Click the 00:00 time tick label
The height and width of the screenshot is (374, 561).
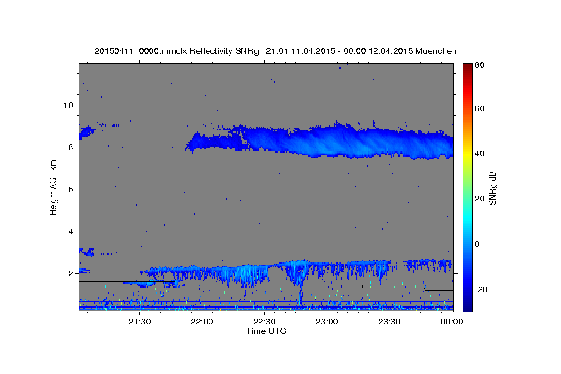(x=451, y=322)
